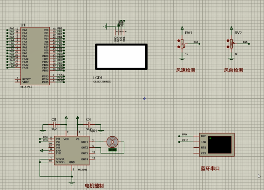Decrease RV2 with its lower red dot
Viewport: 264px width, 190px height.
tap(228, 47)
